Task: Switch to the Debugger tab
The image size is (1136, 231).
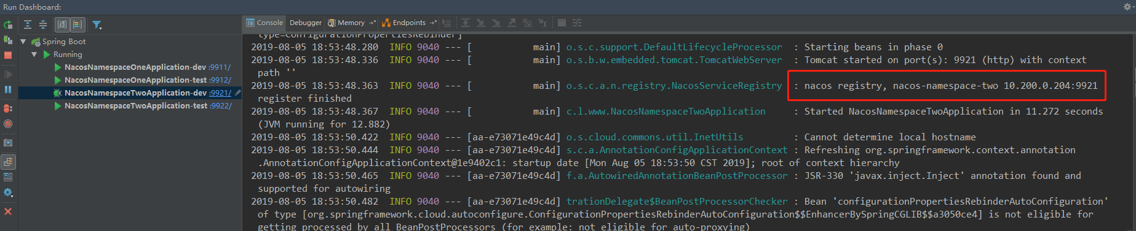Action: (x=306, y=23)
